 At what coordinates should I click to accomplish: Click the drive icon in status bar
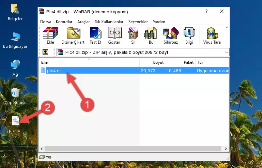pos(42,157)
